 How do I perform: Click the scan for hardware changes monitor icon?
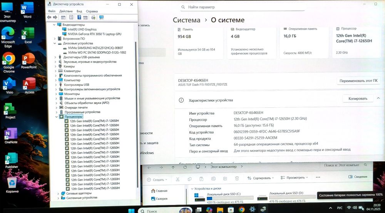pyautogui.click(x=101, y=17)
